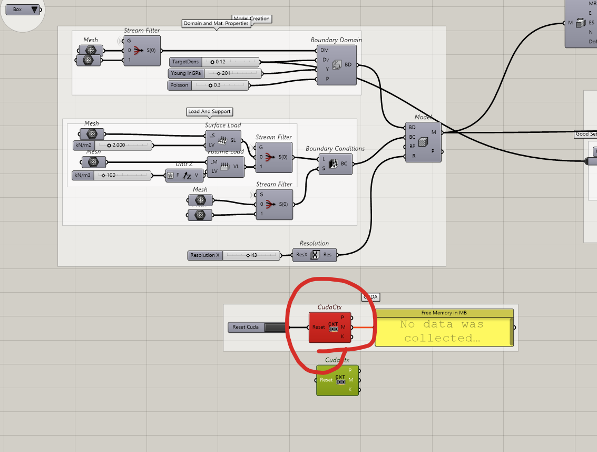Click the BC input on Model component
This screenshot has height=452, width=597.
[412, 137]
